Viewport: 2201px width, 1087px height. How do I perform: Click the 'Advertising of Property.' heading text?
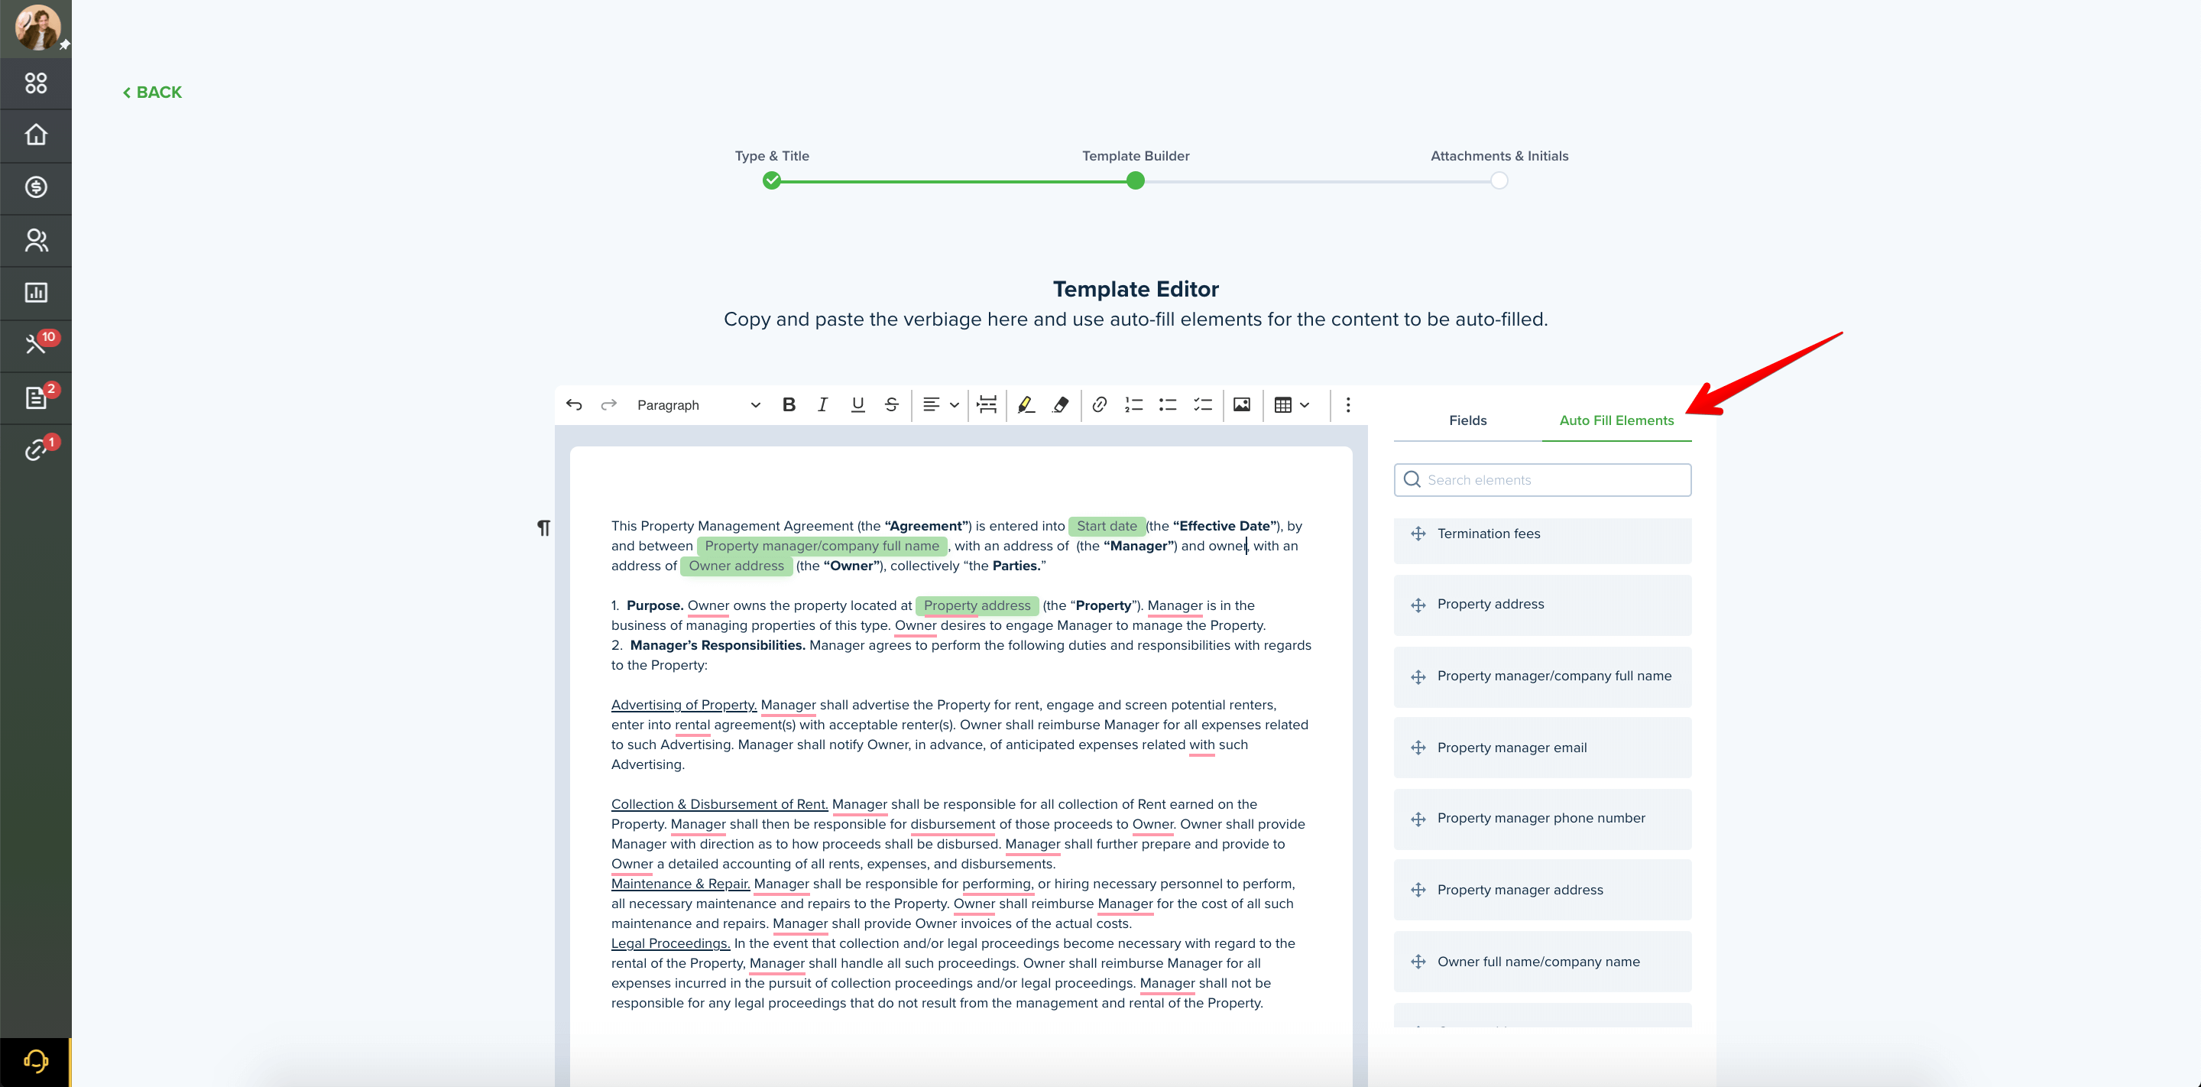pyautogui.click(x=683, y=705)
